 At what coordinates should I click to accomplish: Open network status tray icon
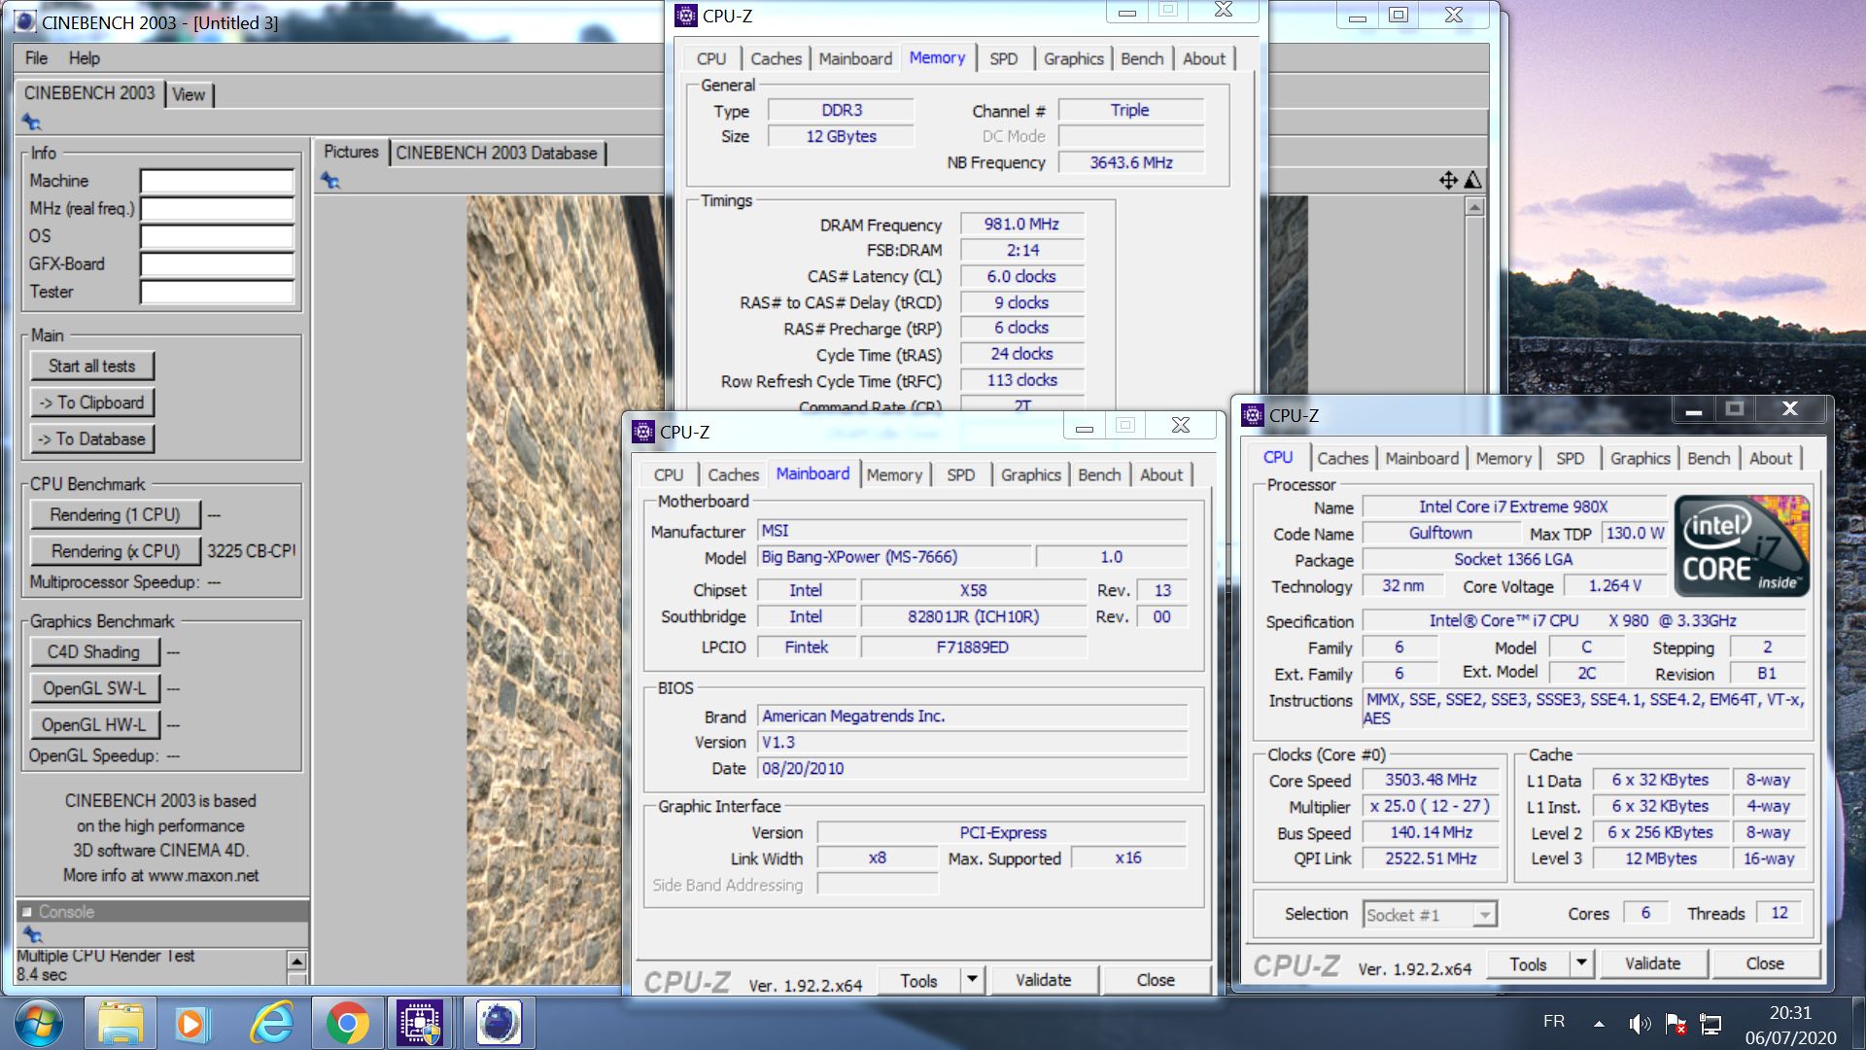[x=1710, y=1023]
